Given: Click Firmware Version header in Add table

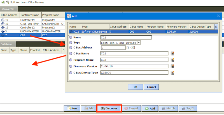Looking at the screenshot, I should click(177, 26).
